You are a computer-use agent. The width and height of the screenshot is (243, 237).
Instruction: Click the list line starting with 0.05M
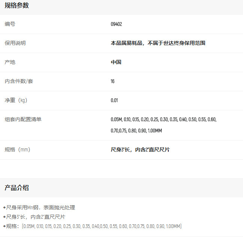(163, 120)
